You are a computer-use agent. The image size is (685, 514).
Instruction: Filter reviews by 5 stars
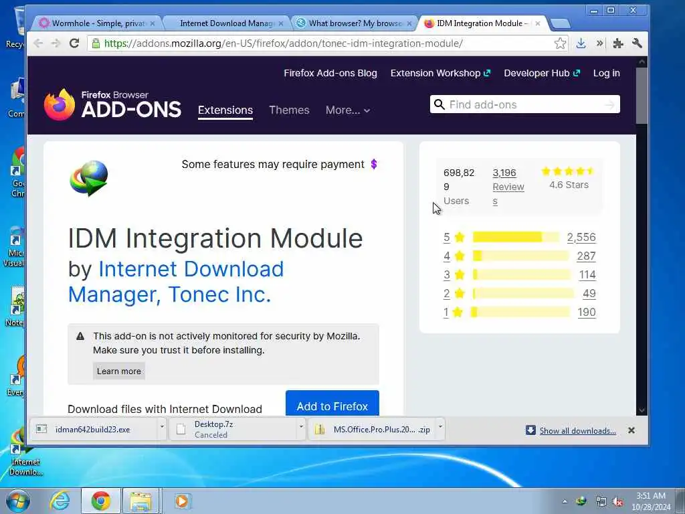(446, 238)
